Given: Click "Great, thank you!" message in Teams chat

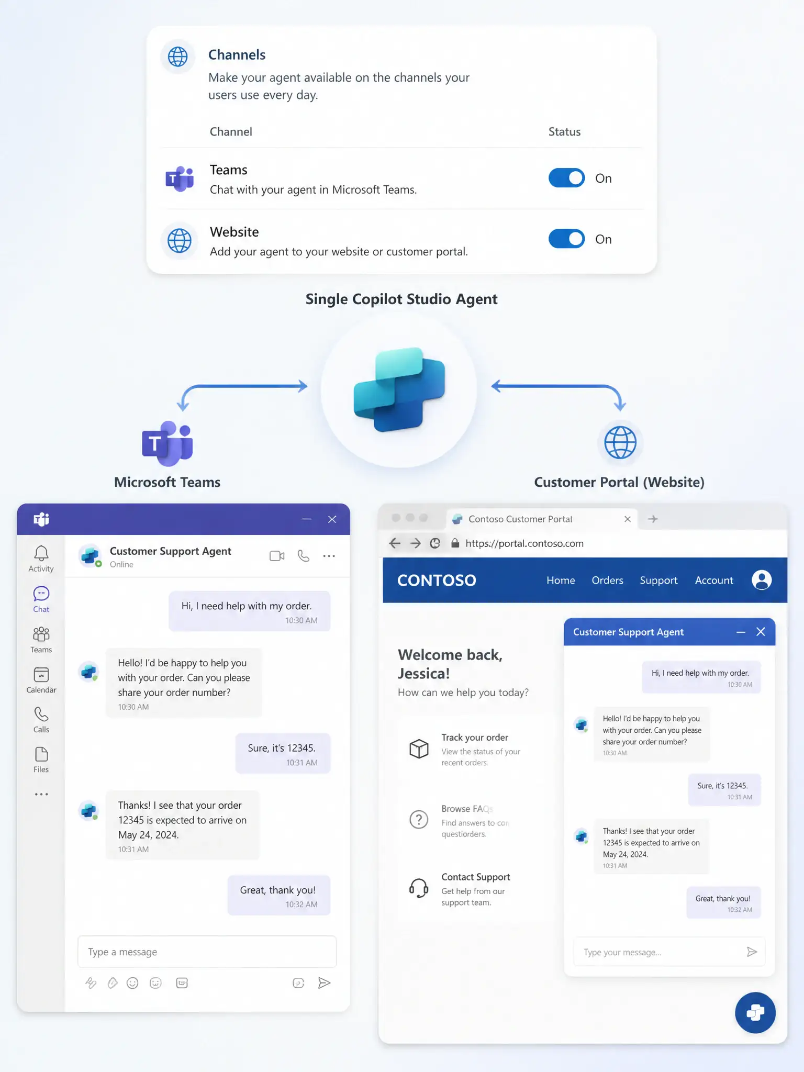Looking at the screenshot, I should [x=279, y=895].
